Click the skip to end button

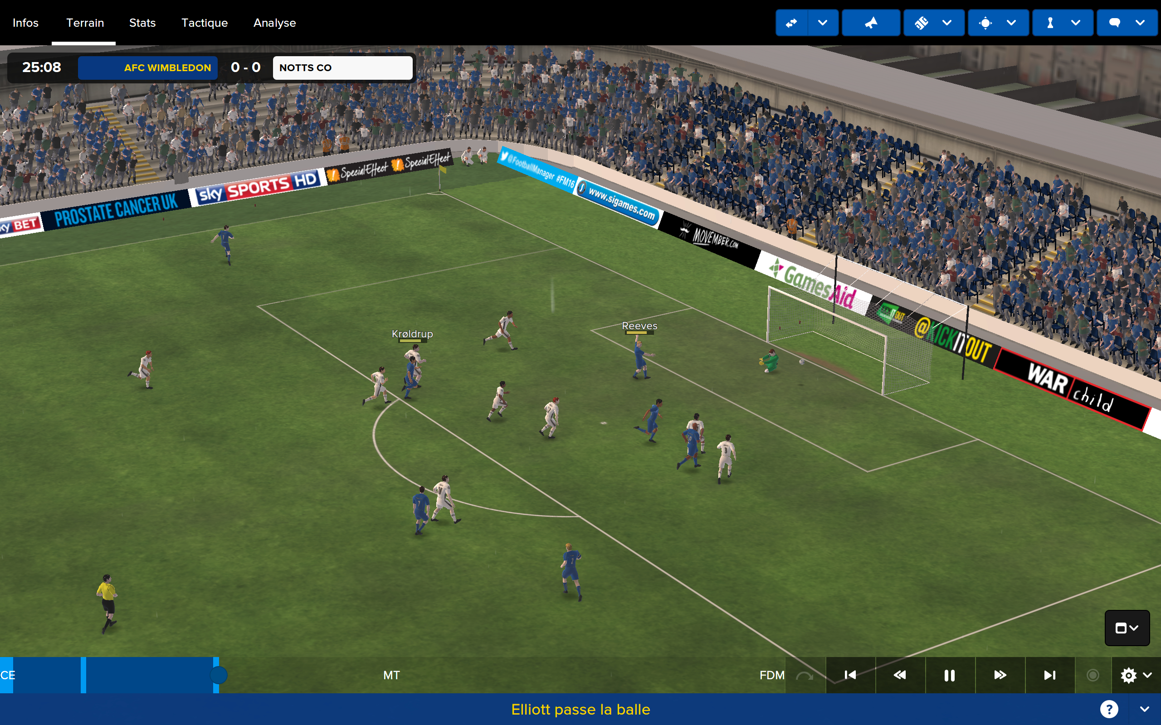(x=1048, y=675)
